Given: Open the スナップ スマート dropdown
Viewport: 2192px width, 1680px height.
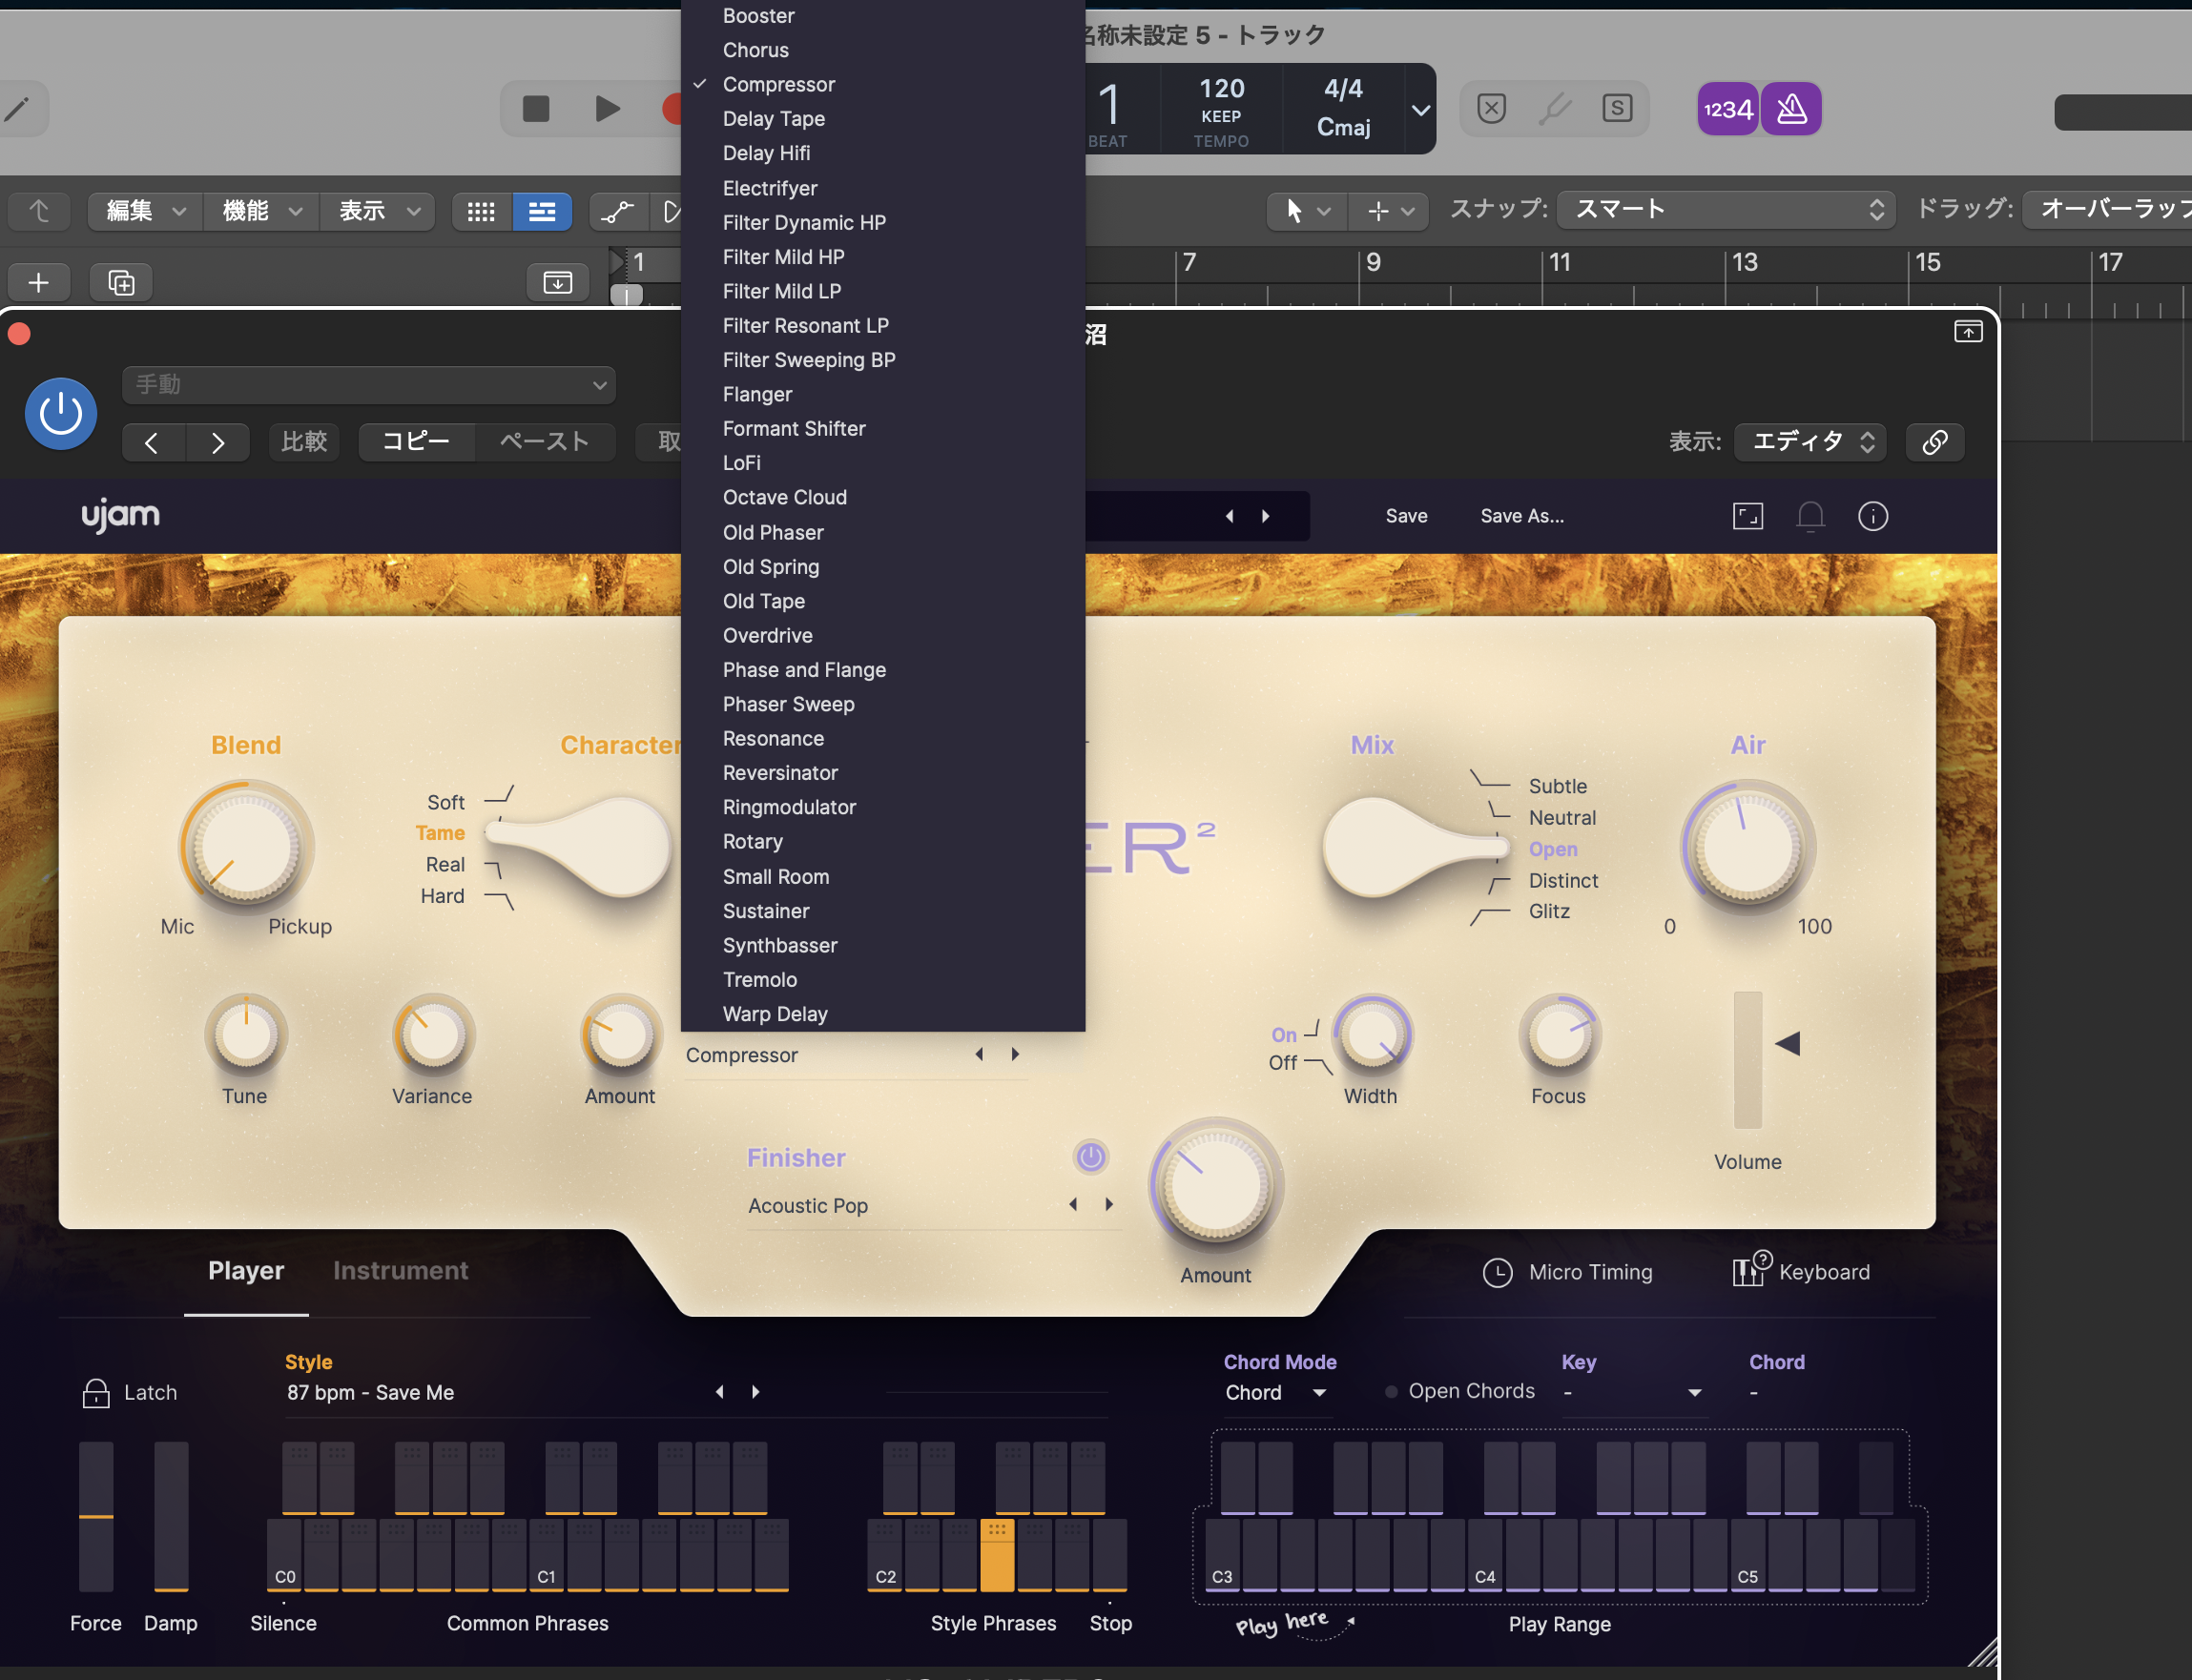Looking at the screenshot, I should tap(1726, 210).
